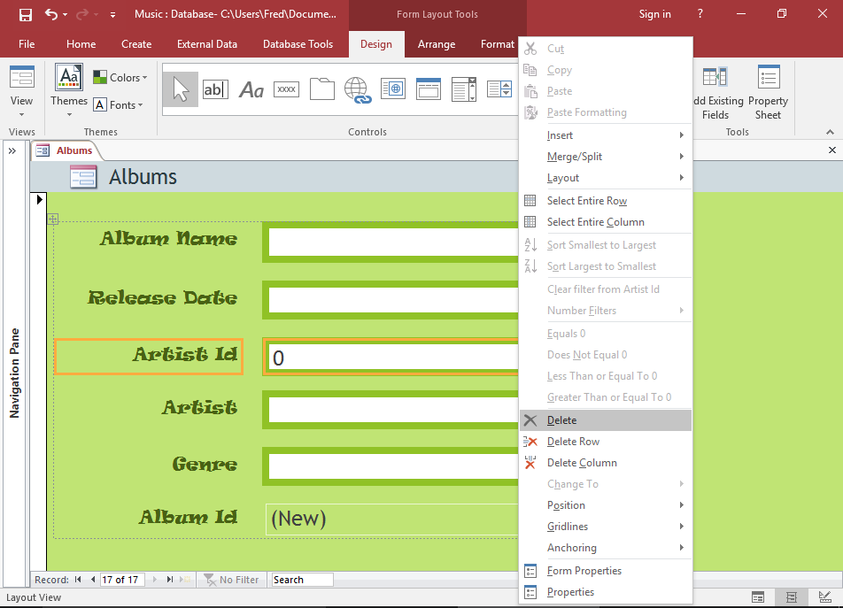
Task: Go to the last record
Action: [x=170, y=580]
